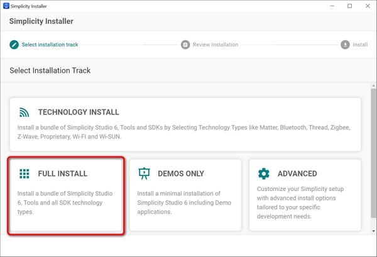
Task: Click the Select Installation Track section heading
Action: pyautogui.click(x=50, y=70)
